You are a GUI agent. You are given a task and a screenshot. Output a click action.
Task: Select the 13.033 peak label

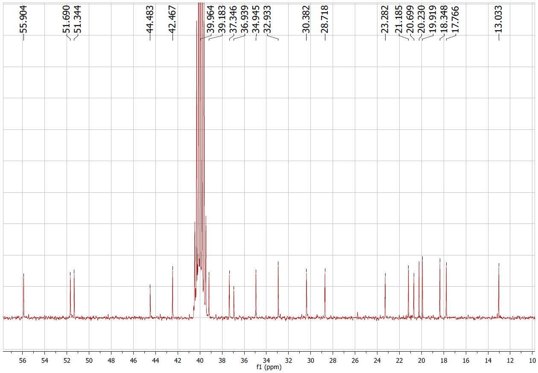(498, 19)
